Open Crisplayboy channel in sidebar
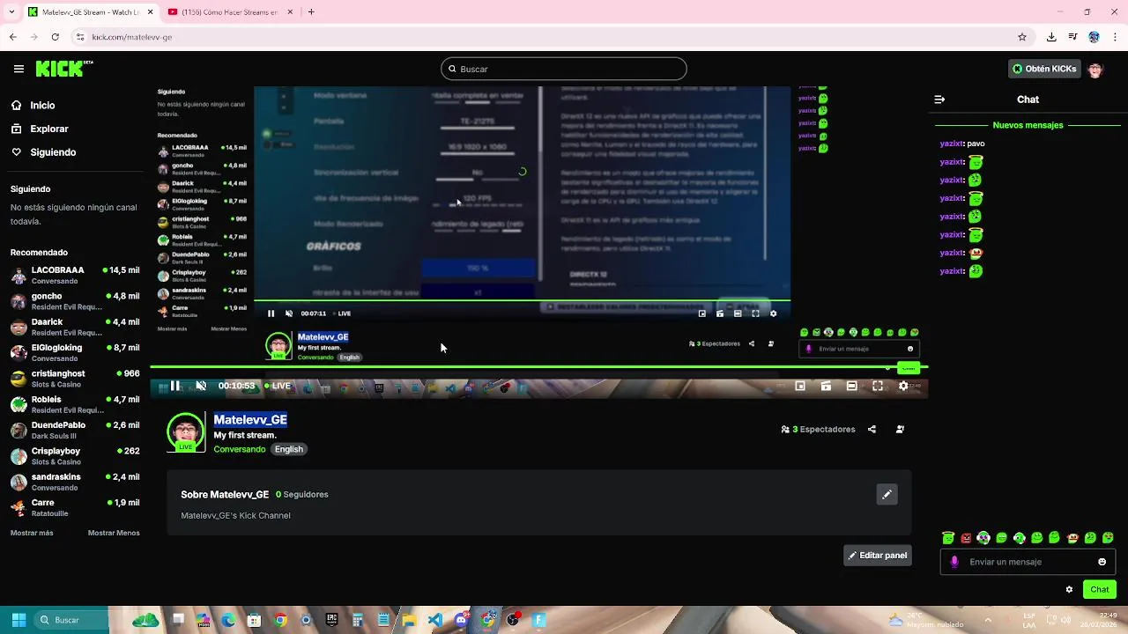The height and width of the screenshot is (634, 1128). click(75, 455)
